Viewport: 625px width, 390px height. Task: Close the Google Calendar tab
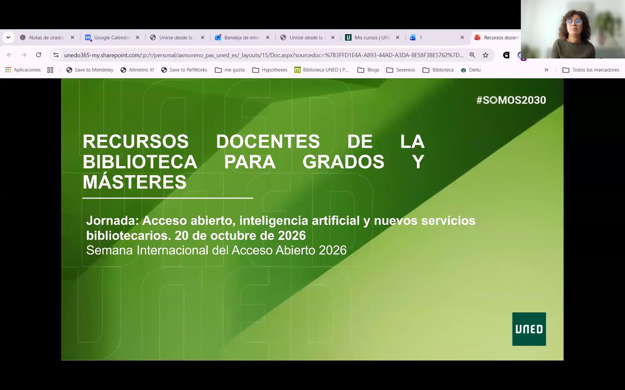pos(137,37)
